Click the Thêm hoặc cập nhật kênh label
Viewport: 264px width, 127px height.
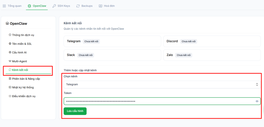click(x=80, y=70)
